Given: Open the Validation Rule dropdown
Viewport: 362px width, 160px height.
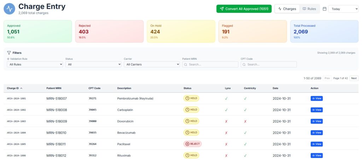Looking at the screenshot, I should click(35, 64).
